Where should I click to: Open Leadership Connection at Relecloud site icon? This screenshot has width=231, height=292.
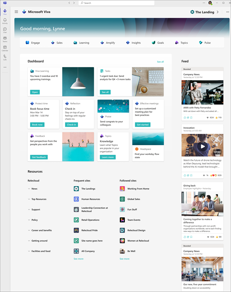coord(76,210)
